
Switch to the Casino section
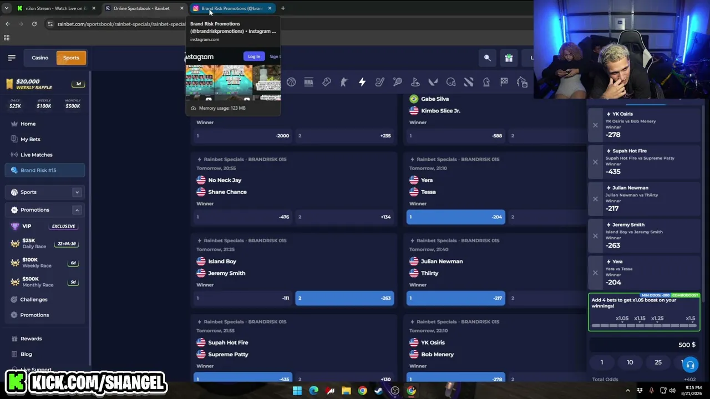tap(40, 58)
